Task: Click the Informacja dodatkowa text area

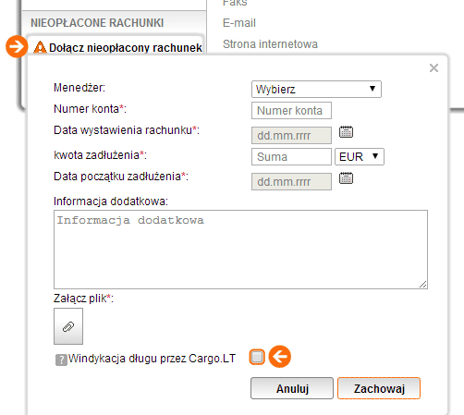Action: [240, 250]
